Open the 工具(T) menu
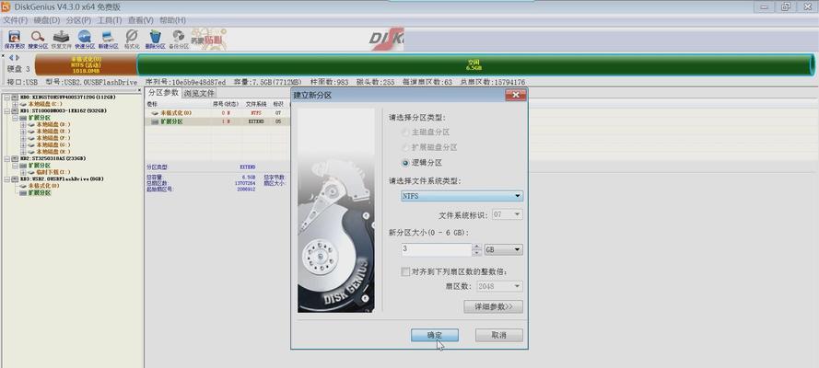 pos(110,20)
